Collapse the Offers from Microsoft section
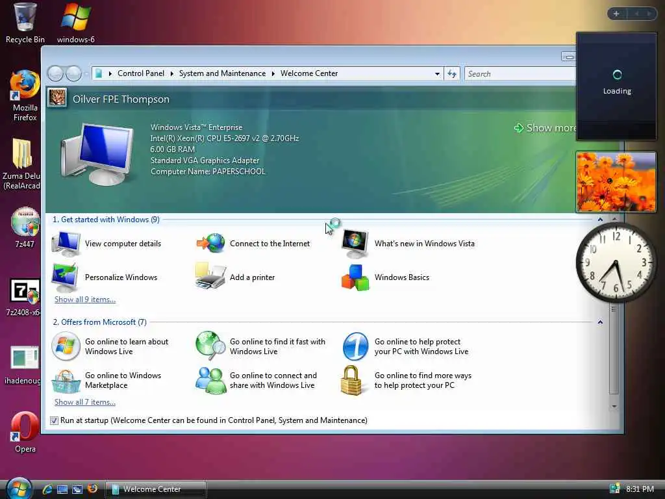Viewport: 665px width, 499px height. pyautogui.click(x=600, y=322)
